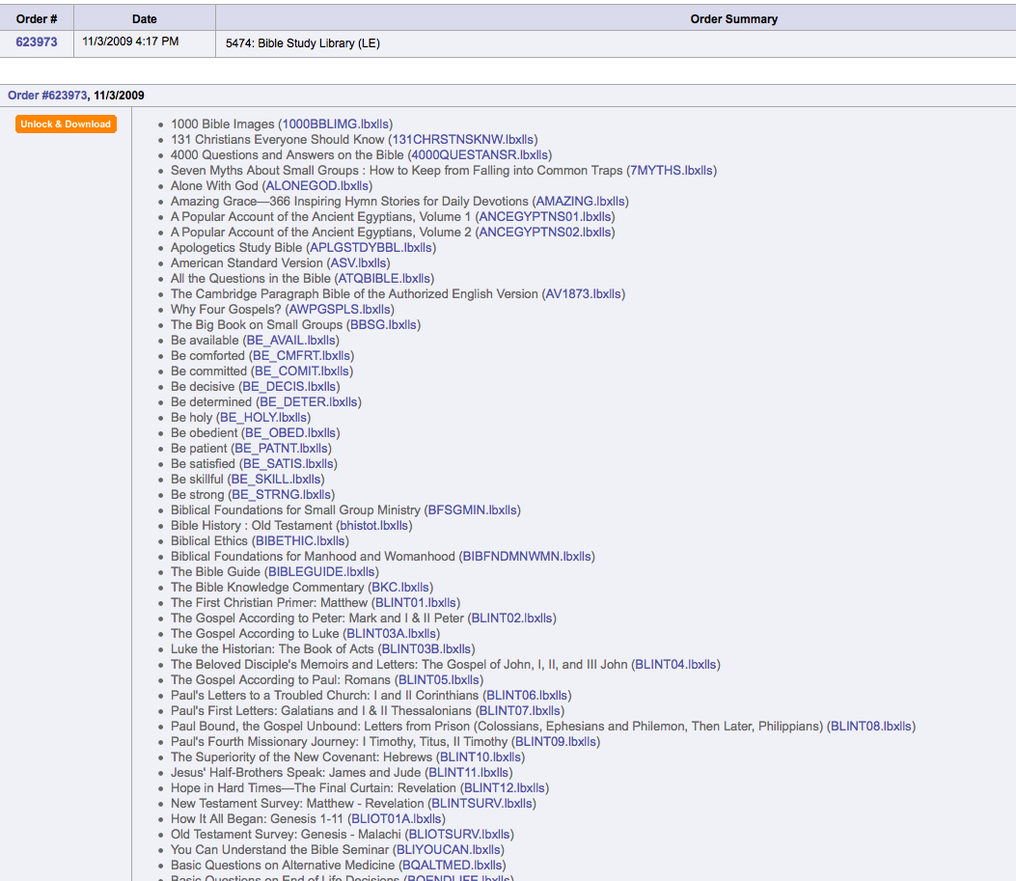Download BE_AVAIL.lbxlls file
This screenshot has height=881, width=1016.
pos(291,340)
